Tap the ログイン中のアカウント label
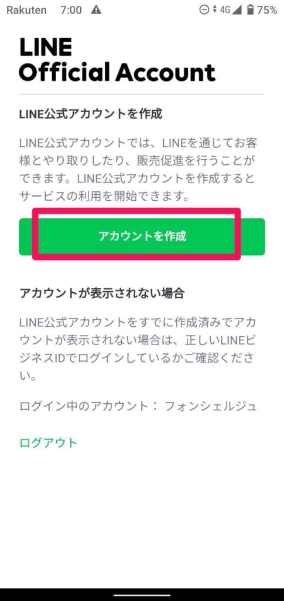 point(90,406)
